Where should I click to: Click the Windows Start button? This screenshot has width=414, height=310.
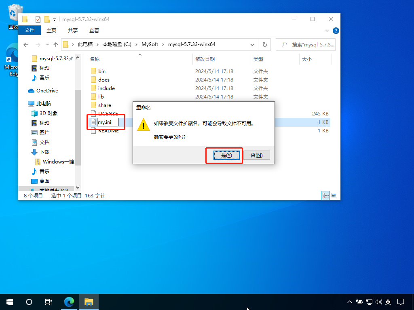[10, 302]
